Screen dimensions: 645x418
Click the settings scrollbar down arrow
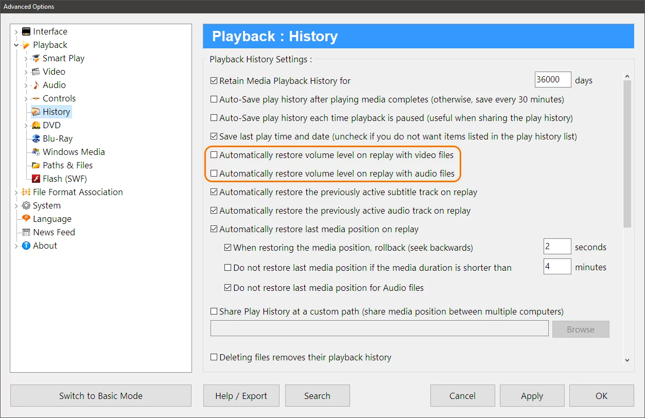pos(627,360)
